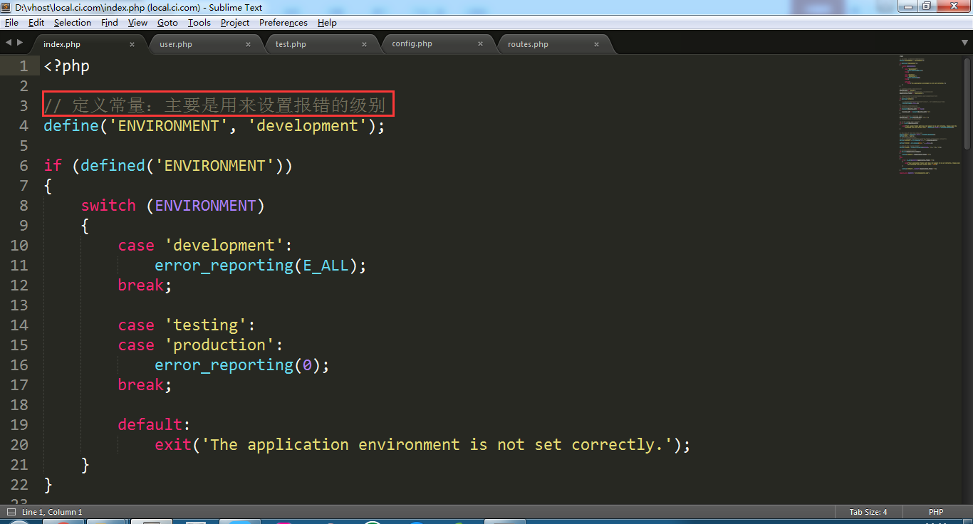Open the PHP syntax selector

[935, 512]
